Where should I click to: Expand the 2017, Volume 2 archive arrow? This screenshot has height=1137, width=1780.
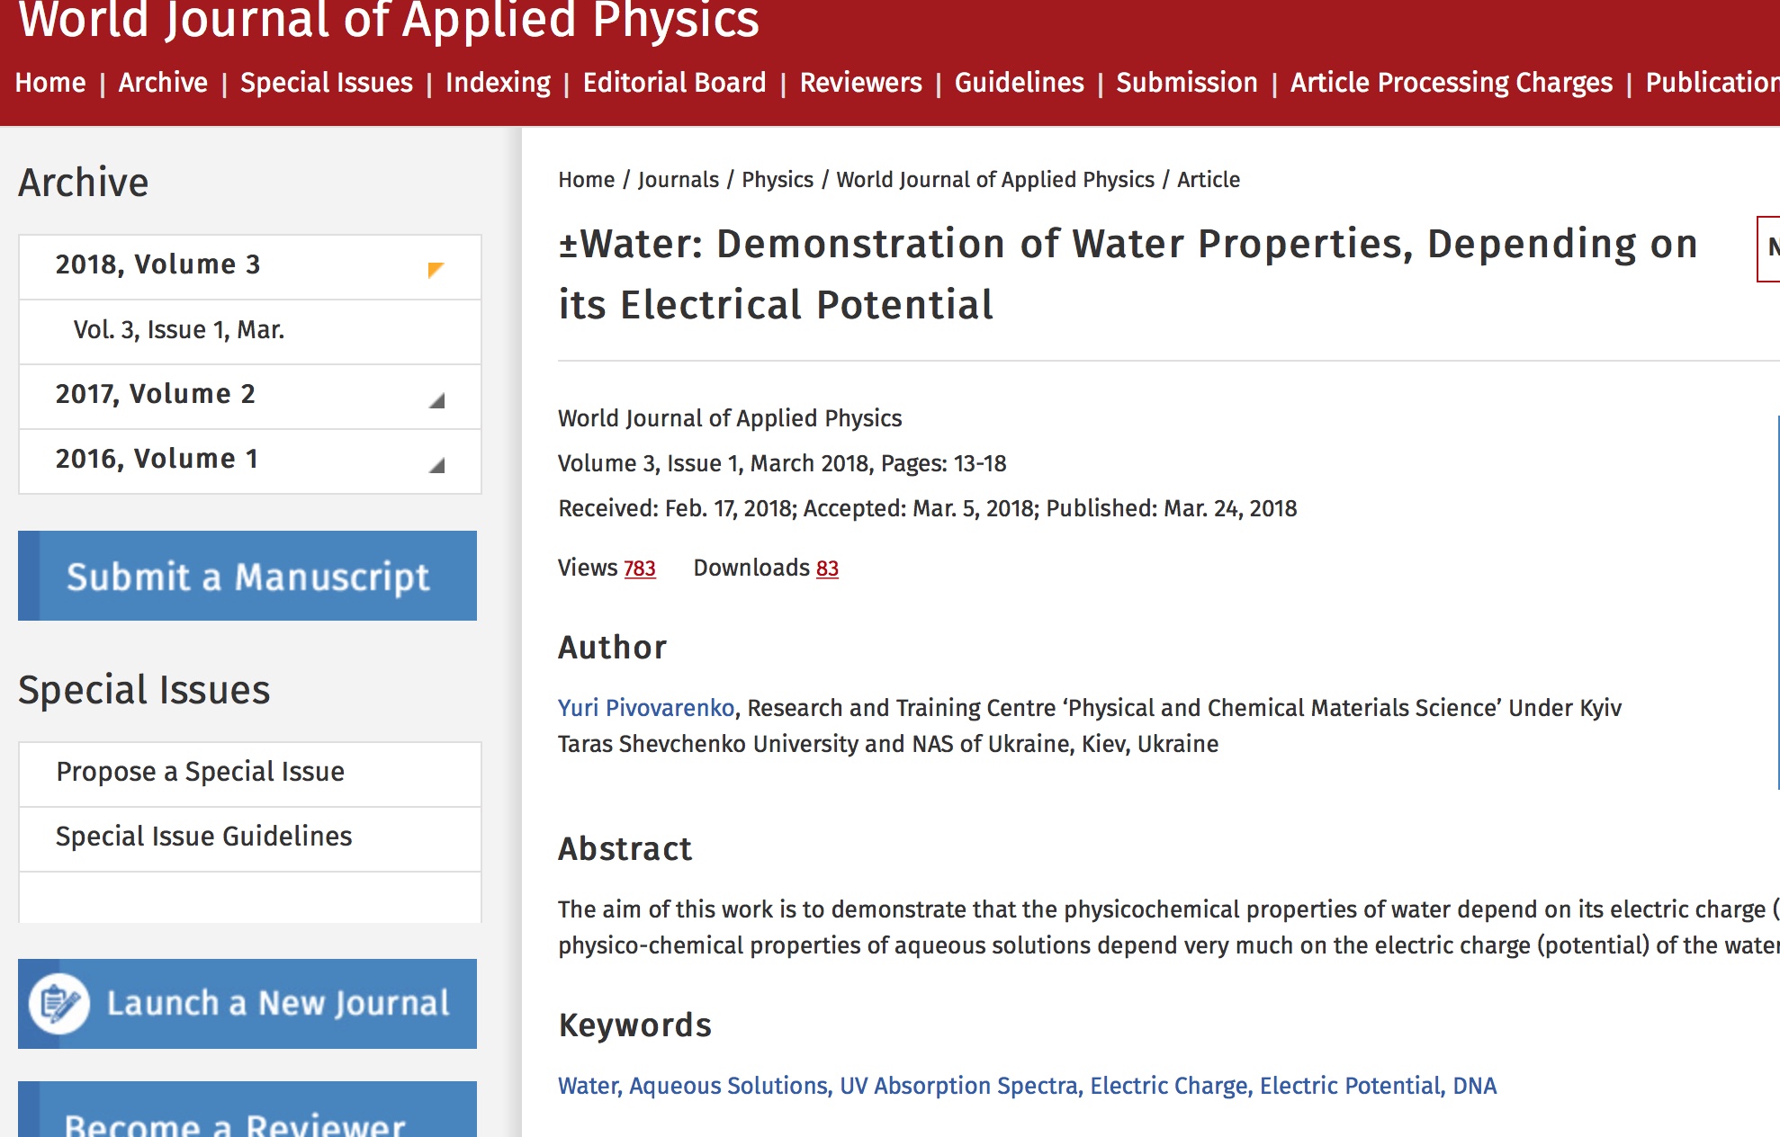(x=436, y=400)
